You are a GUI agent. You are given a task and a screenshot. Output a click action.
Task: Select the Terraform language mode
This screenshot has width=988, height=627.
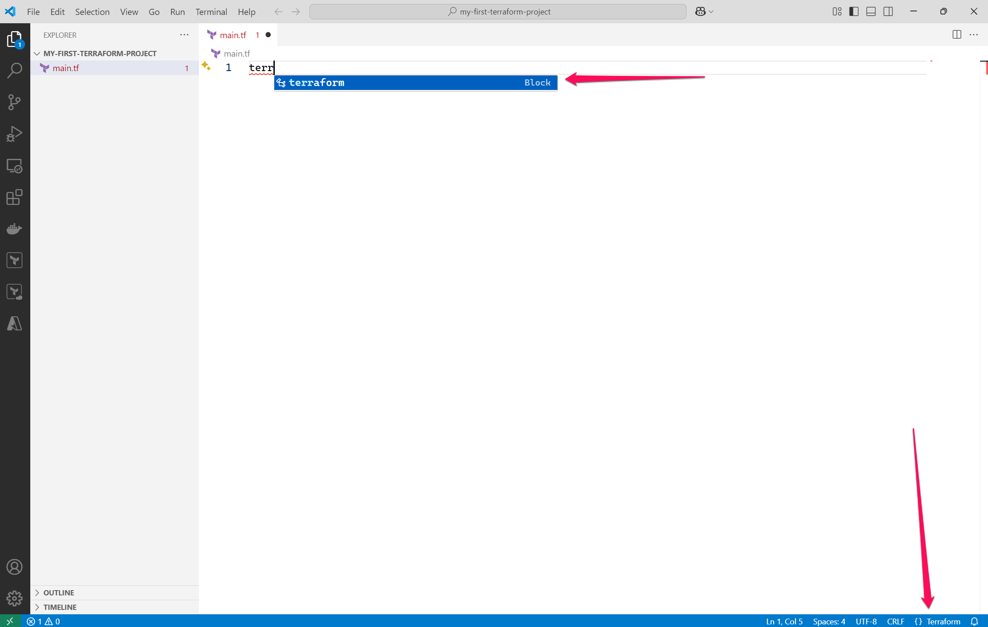click(943, 621)
